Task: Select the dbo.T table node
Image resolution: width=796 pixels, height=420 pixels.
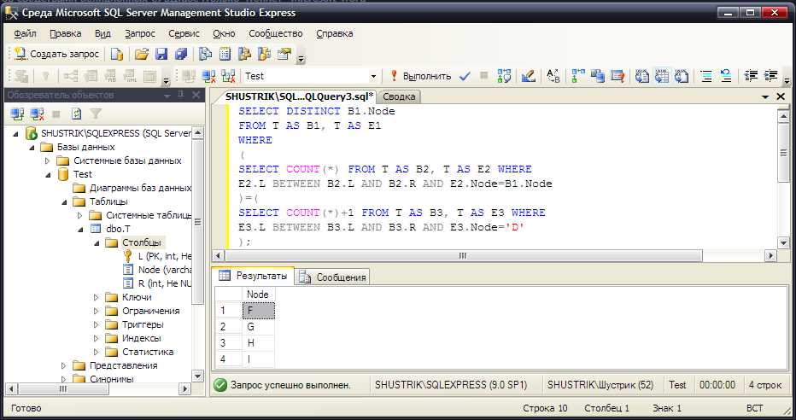Action: [x=118, y=229]
